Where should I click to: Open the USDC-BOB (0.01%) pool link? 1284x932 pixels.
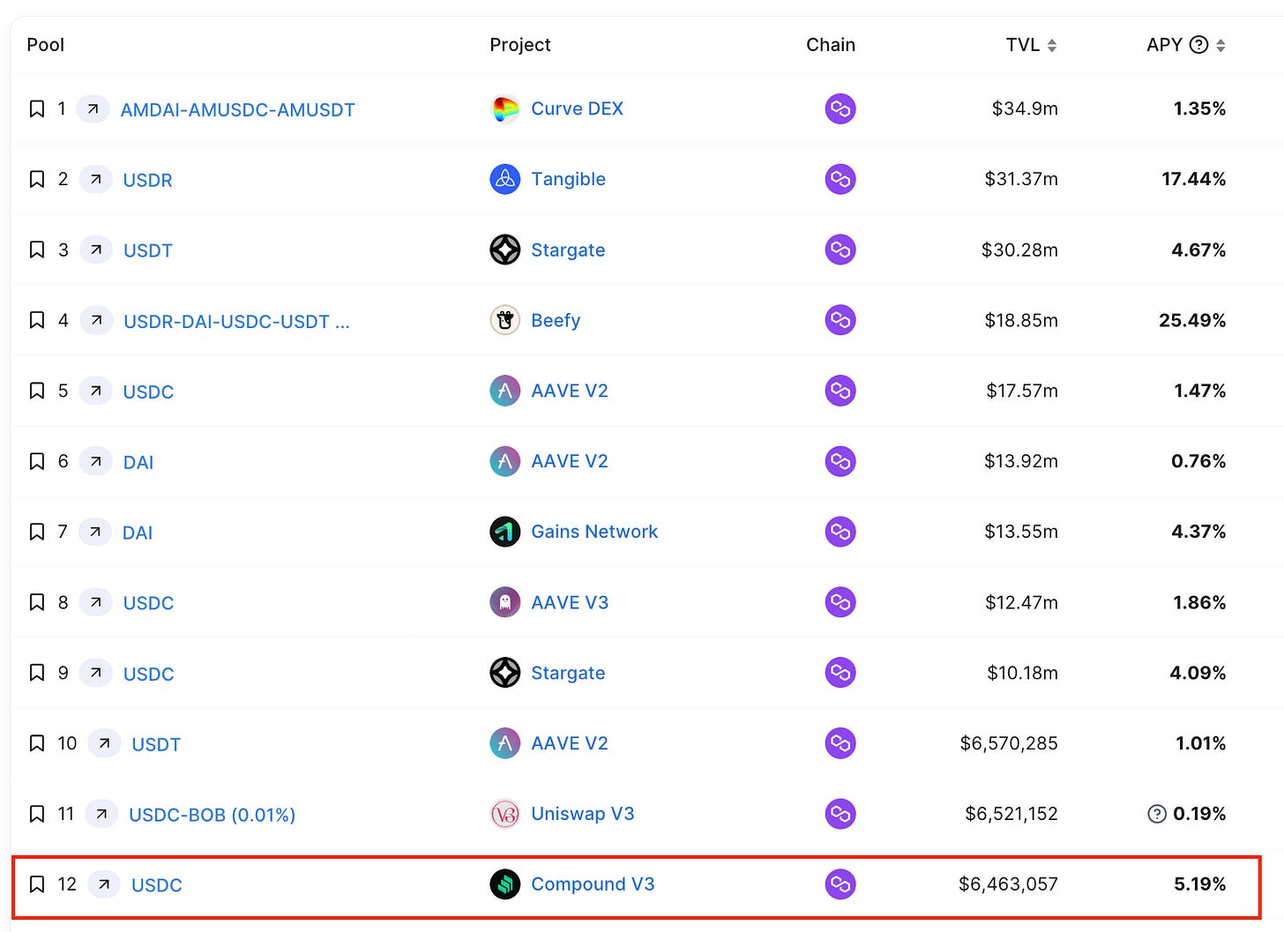point(212,815)
